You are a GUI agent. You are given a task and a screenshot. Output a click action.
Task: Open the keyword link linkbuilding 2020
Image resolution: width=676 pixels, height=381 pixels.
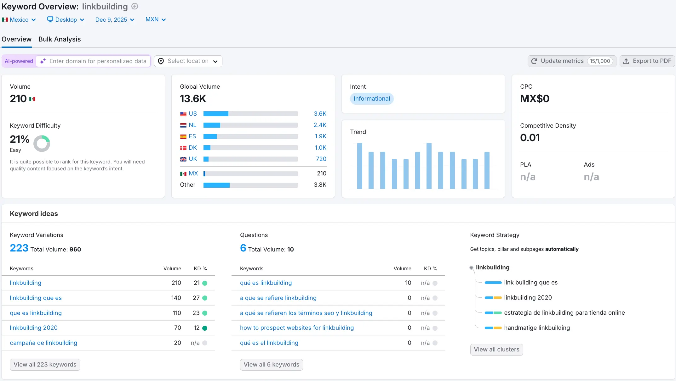pyautogui.click(x=34, y=328)
